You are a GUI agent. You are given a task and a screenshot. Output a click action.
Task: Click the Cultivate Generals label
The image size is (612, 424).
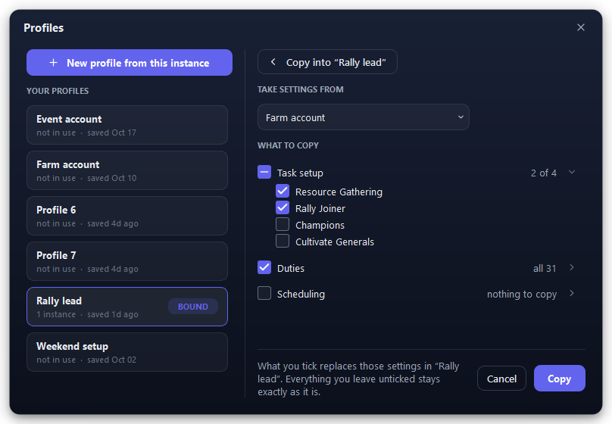point(335,242)
